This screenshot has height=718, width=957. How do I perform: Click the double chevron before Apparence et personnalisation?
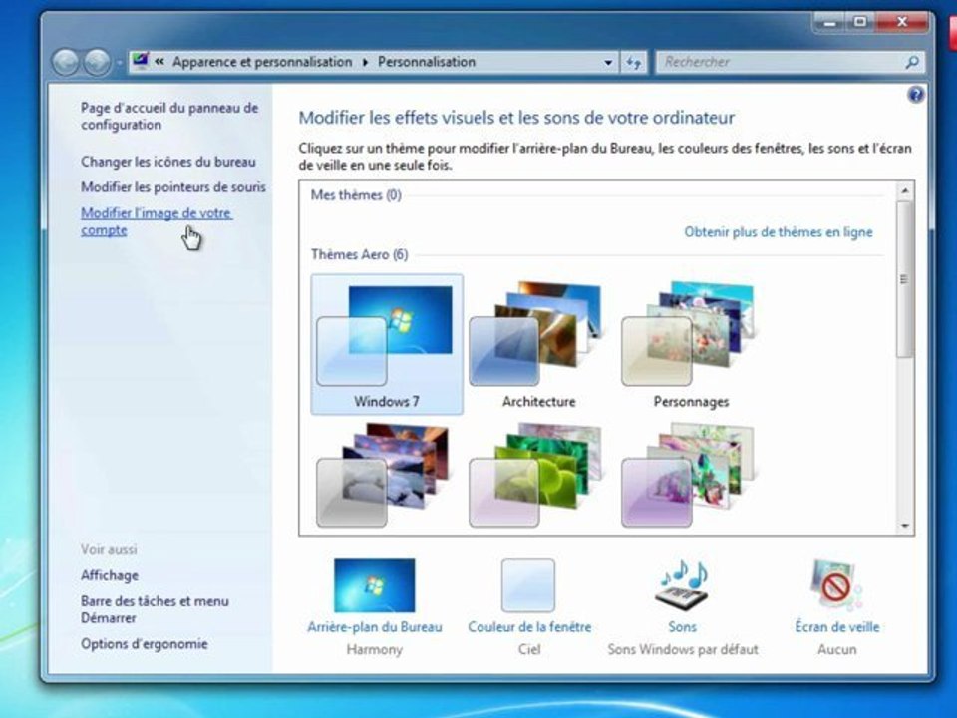[x=159, y=62]
